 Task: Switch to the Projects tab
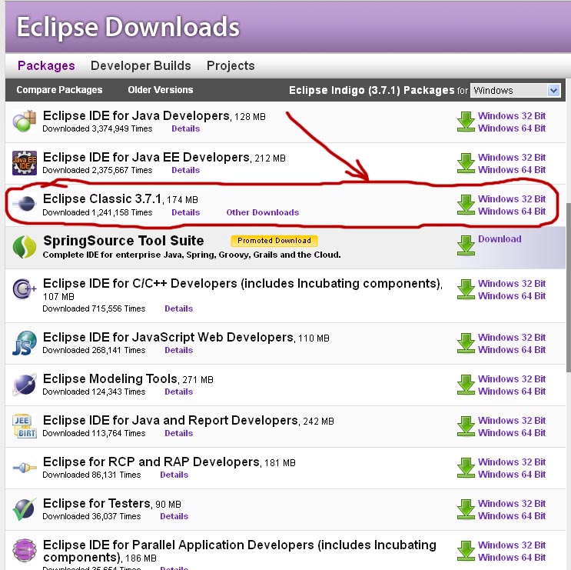point(231,65)
